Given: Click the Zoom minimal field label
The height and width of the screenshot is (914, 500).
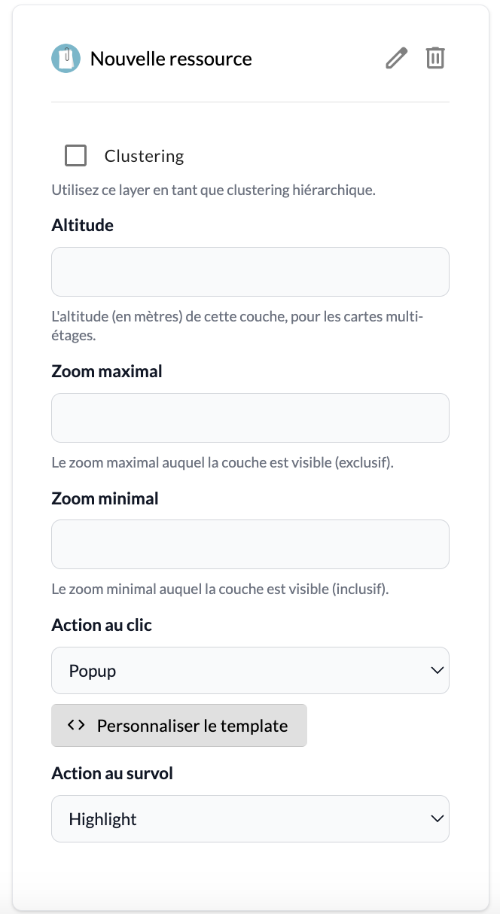Looking at the screenshot, I should [x=105, y=498].
